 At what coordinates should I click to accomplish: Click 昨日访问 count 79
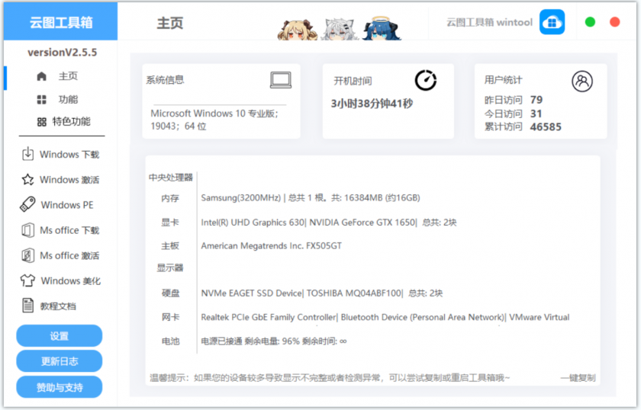pos(536,100)
